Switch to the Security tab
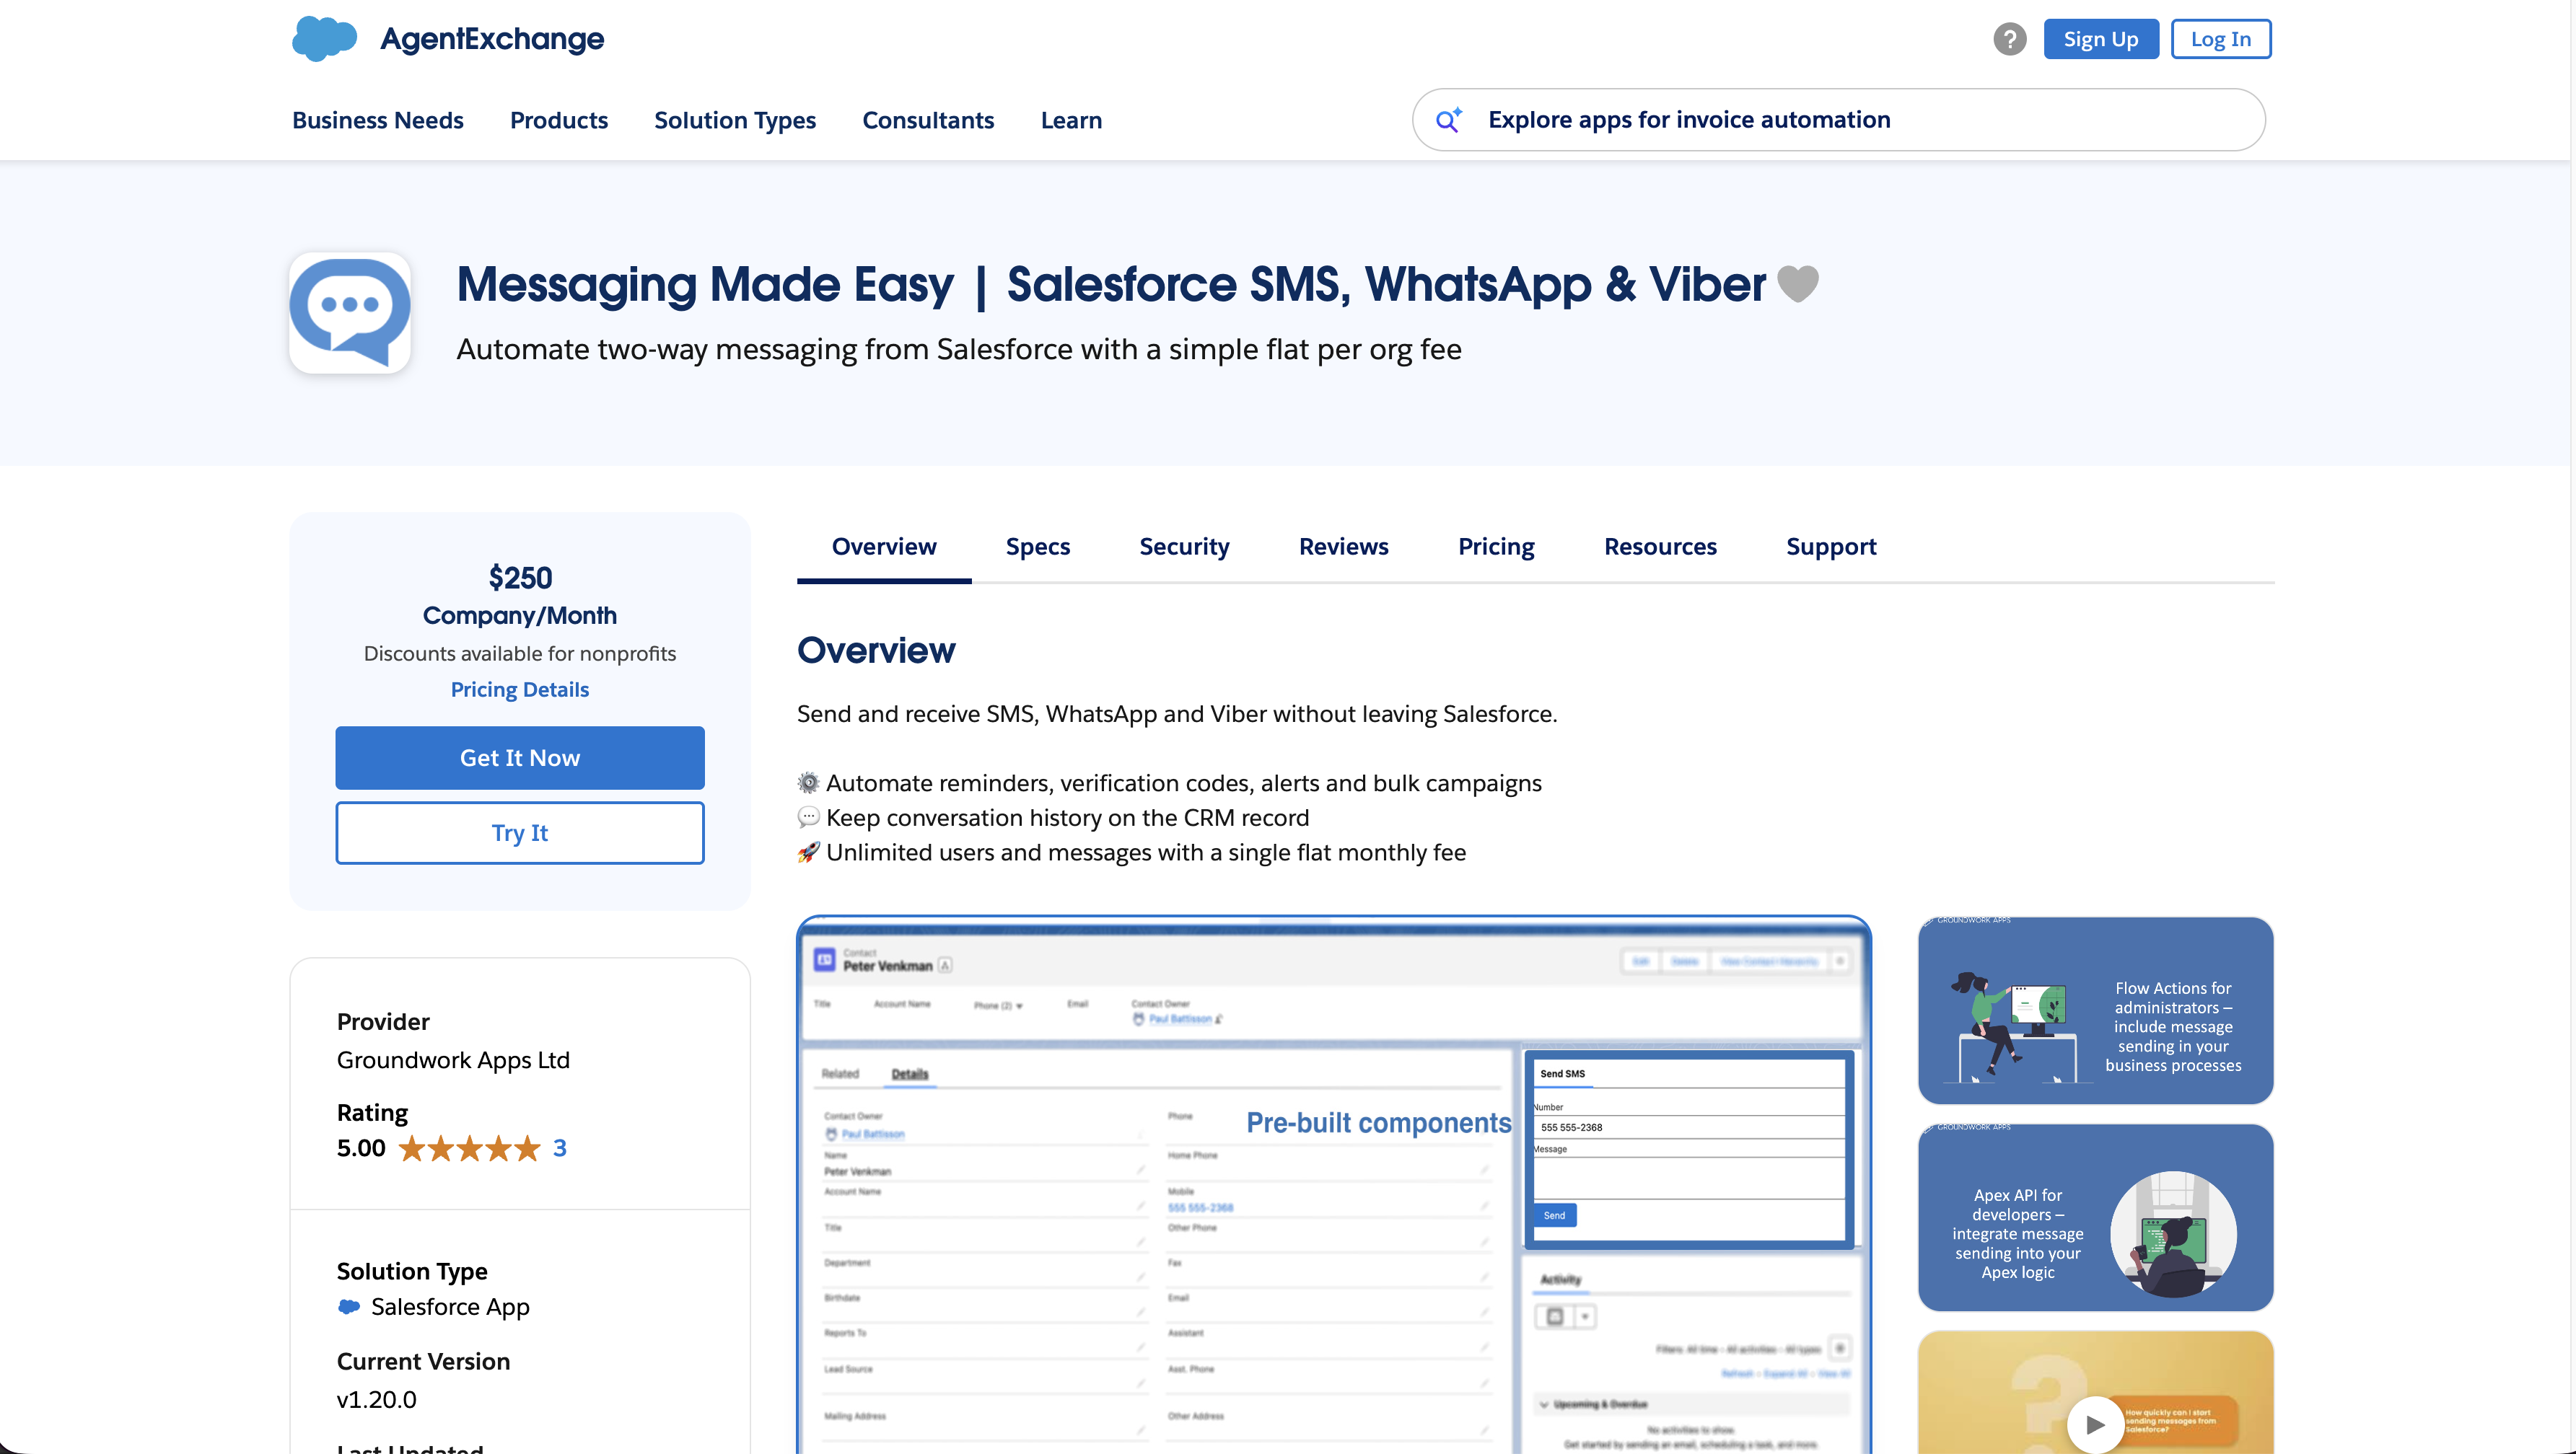This screenshot has width=2576, height=1454. coord(1184,547)
